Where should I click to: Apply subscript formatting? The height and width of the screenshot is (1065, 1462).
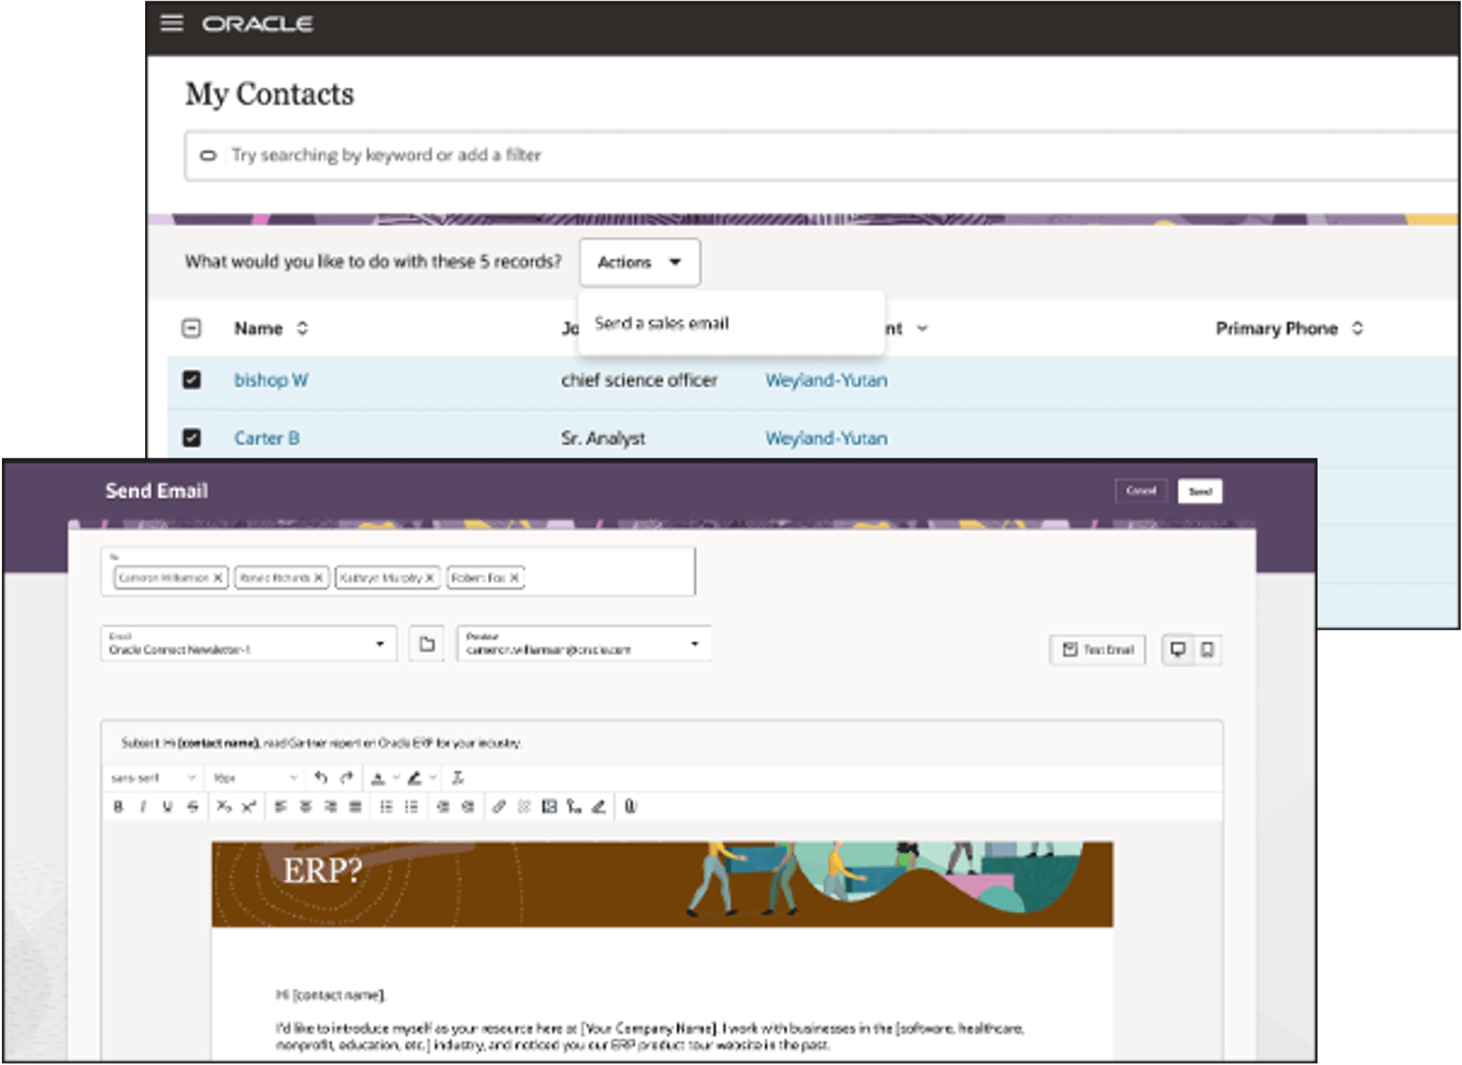[223, 806]
